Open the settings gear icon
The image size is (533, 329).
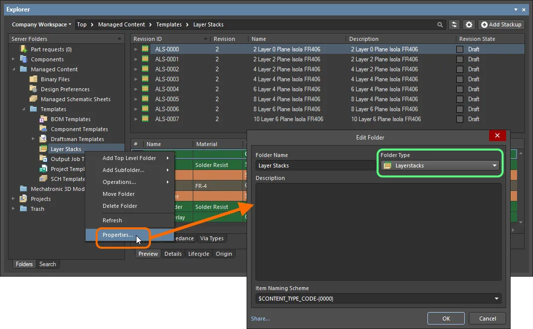point(469,24)
